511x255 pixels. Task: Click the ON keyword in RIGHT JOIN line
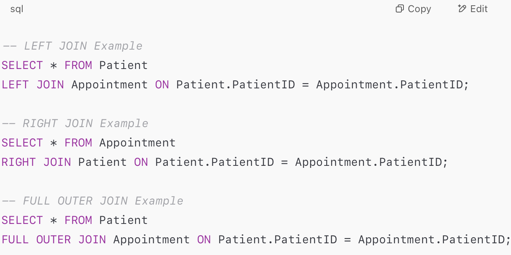(x=141, y=162)
